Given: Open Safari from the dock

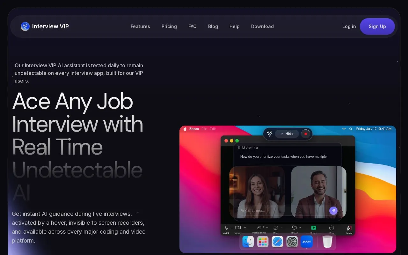Looking at the screenshot, I should point(277,242).
